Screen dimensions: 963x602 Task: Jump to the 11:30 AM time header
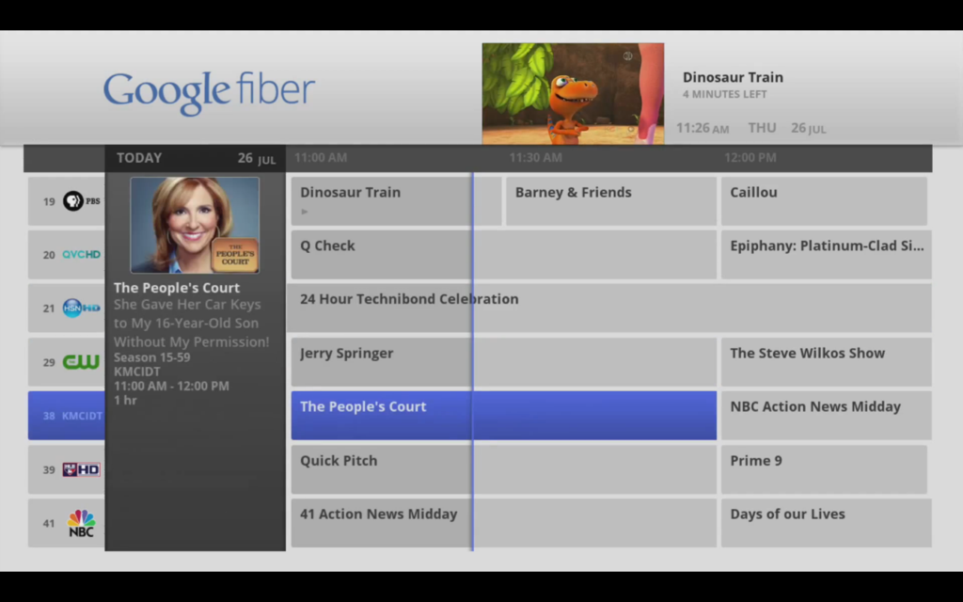click(535, 158)
